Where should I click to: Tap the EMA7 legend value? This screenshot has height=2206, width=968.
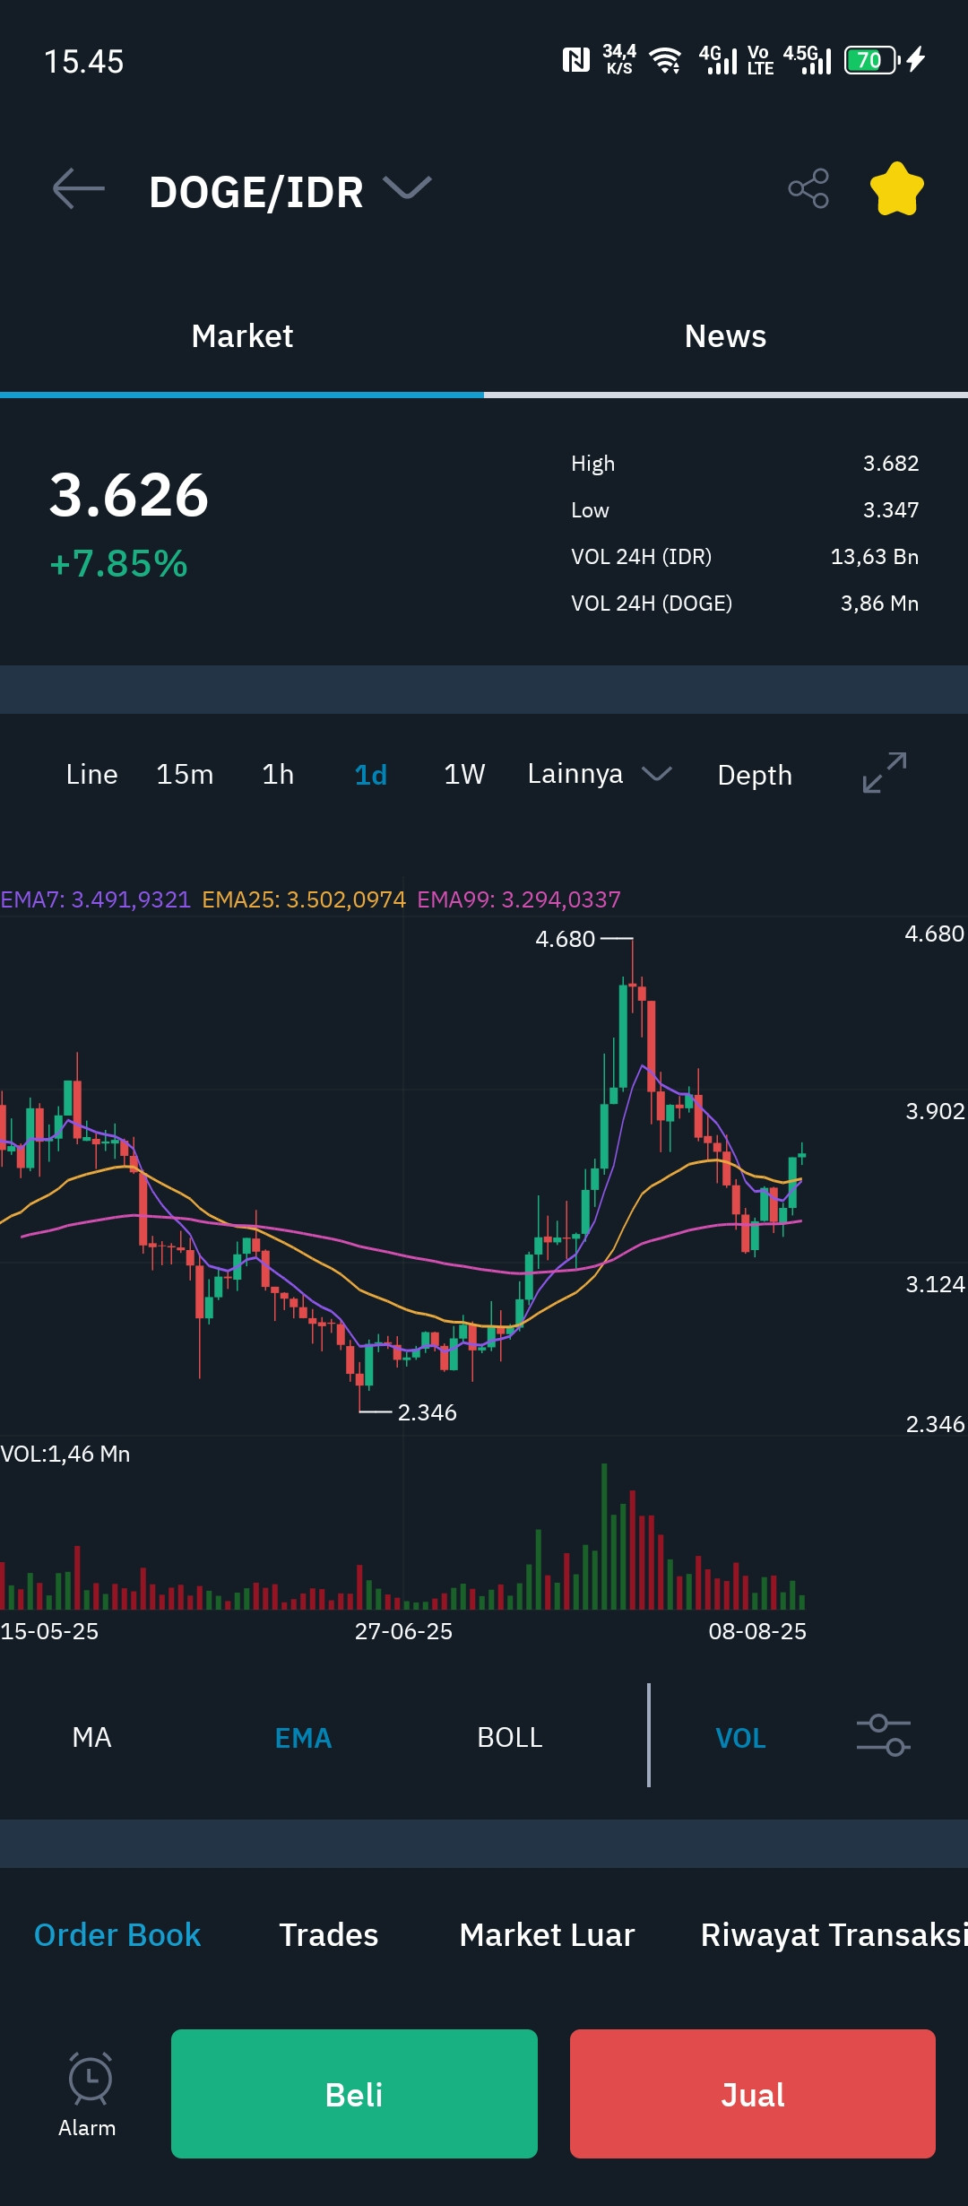(96, 899)
